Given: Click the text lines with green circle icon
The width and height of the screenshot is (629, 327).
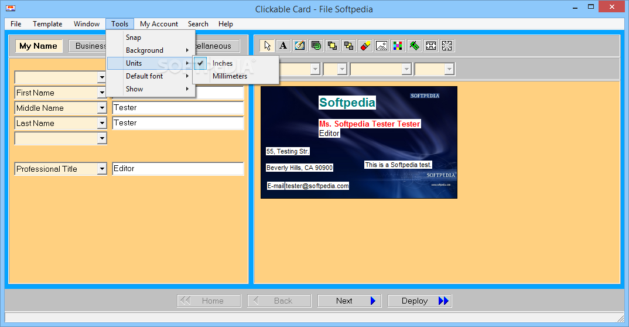Looking at the screenshot, I should [x=316, y=46].
